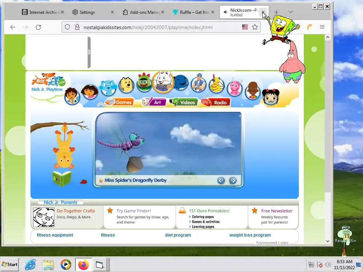Click the Dora character icon
The height and width of the screenshot is (272, 363).
pyautogui.click(x=90, y=92)
